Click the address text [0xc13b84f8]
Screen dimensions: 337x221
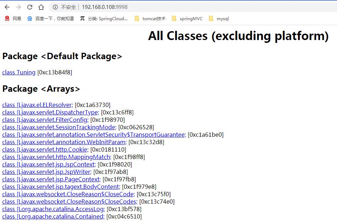tap(55, 73)
